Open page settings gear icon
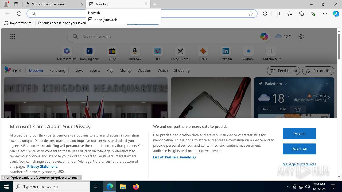The image size is (342, 192). 301,37
